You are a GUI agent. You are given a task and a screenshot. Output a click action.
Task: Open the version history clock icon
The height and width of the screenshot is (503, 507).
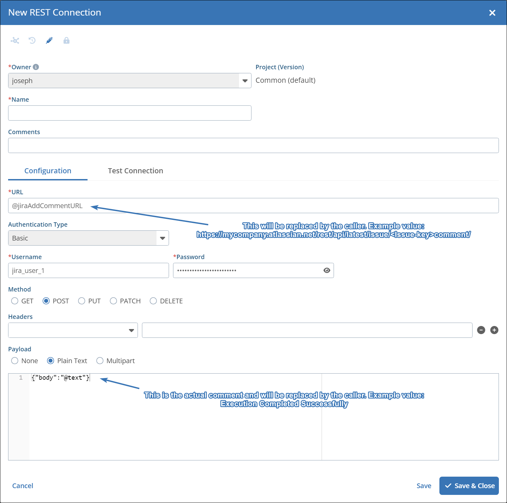coord(32,41)
